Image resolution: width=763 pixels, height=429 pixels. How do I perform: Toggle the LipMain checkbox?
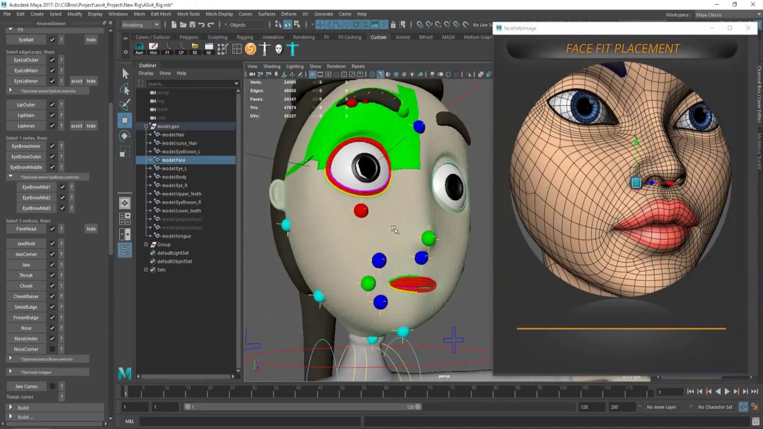52,116
